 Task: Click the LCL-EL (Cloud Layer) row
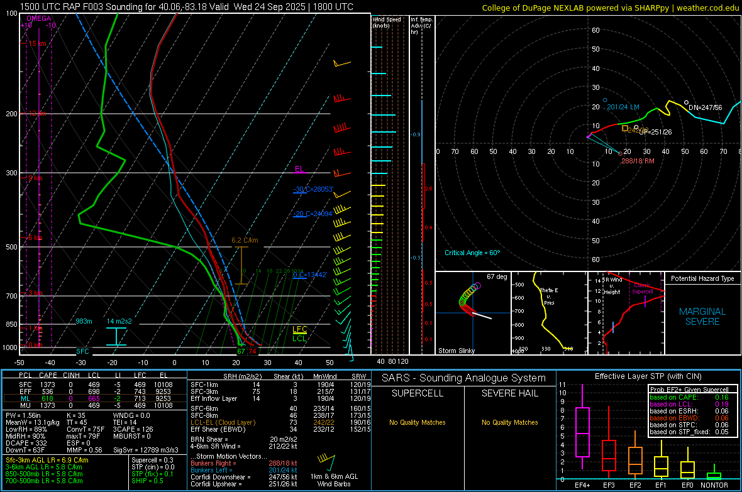(x=280, y=422)
